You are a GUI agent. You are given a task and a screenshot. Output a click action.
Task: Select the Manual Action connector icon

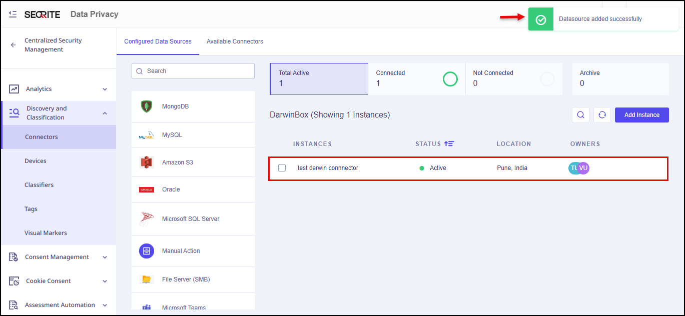tap(147, 251)
